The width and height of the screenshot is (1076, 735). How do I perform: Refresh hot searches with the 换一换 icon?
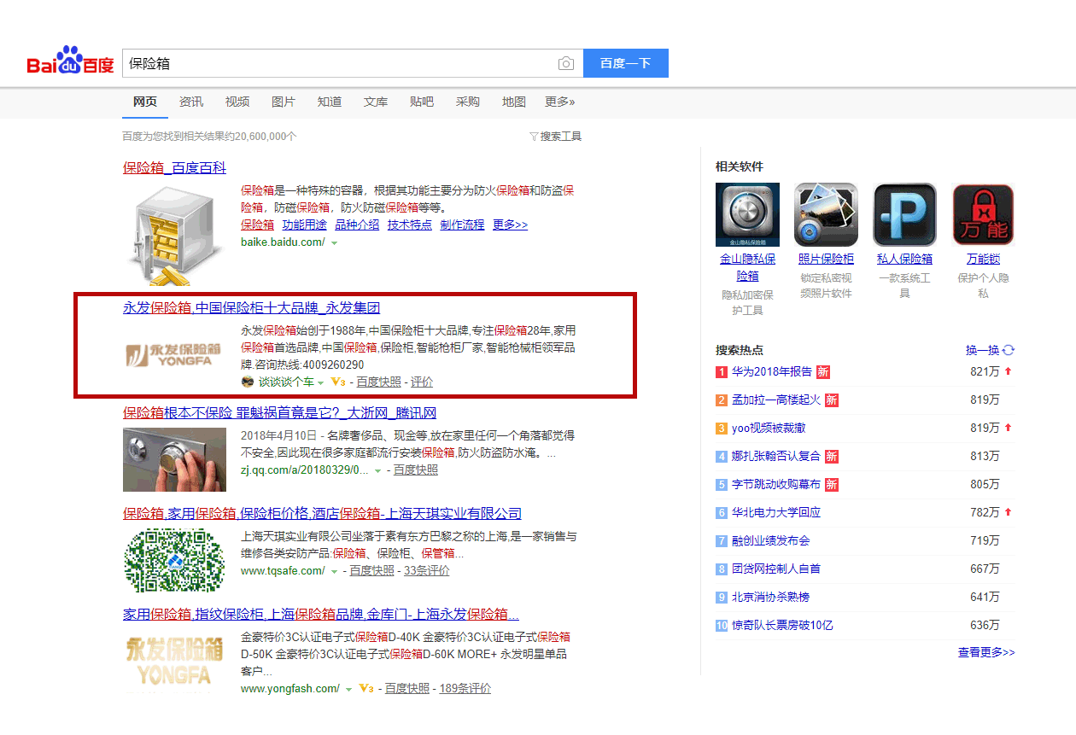click(x=1009, y=350)
